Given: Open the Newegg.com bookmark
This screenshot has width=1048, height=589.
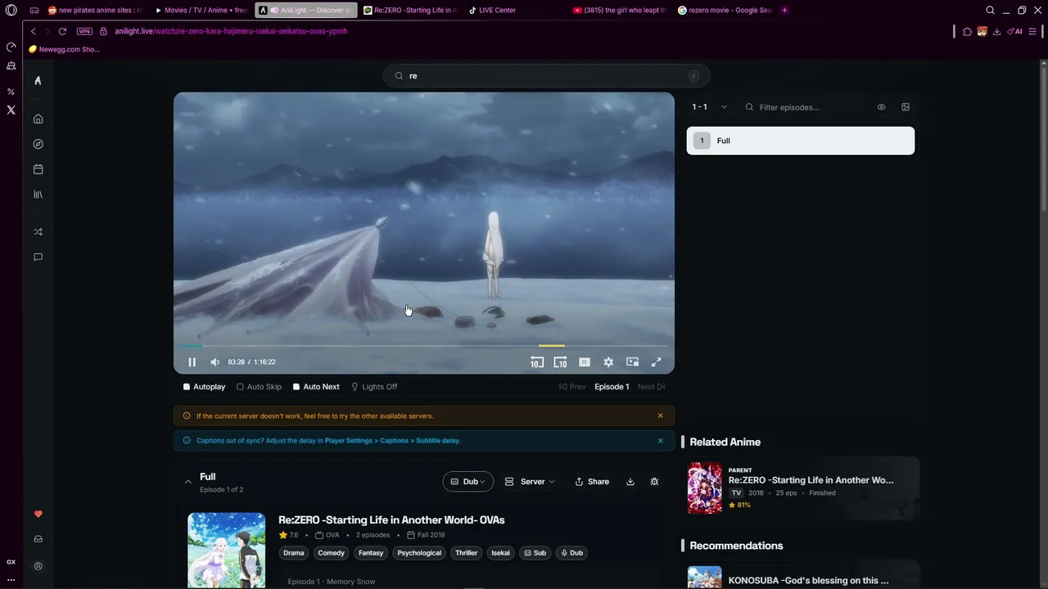Looking at the screenshot, I should tap(64, 49).
